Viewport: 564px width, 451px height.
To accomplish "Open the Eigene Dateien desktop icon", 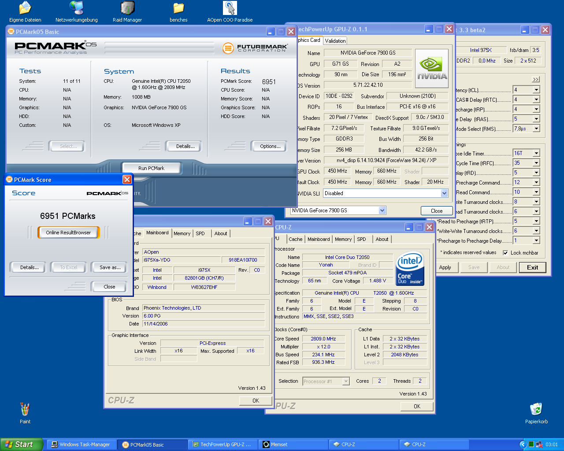I will [x=25, y=12].
